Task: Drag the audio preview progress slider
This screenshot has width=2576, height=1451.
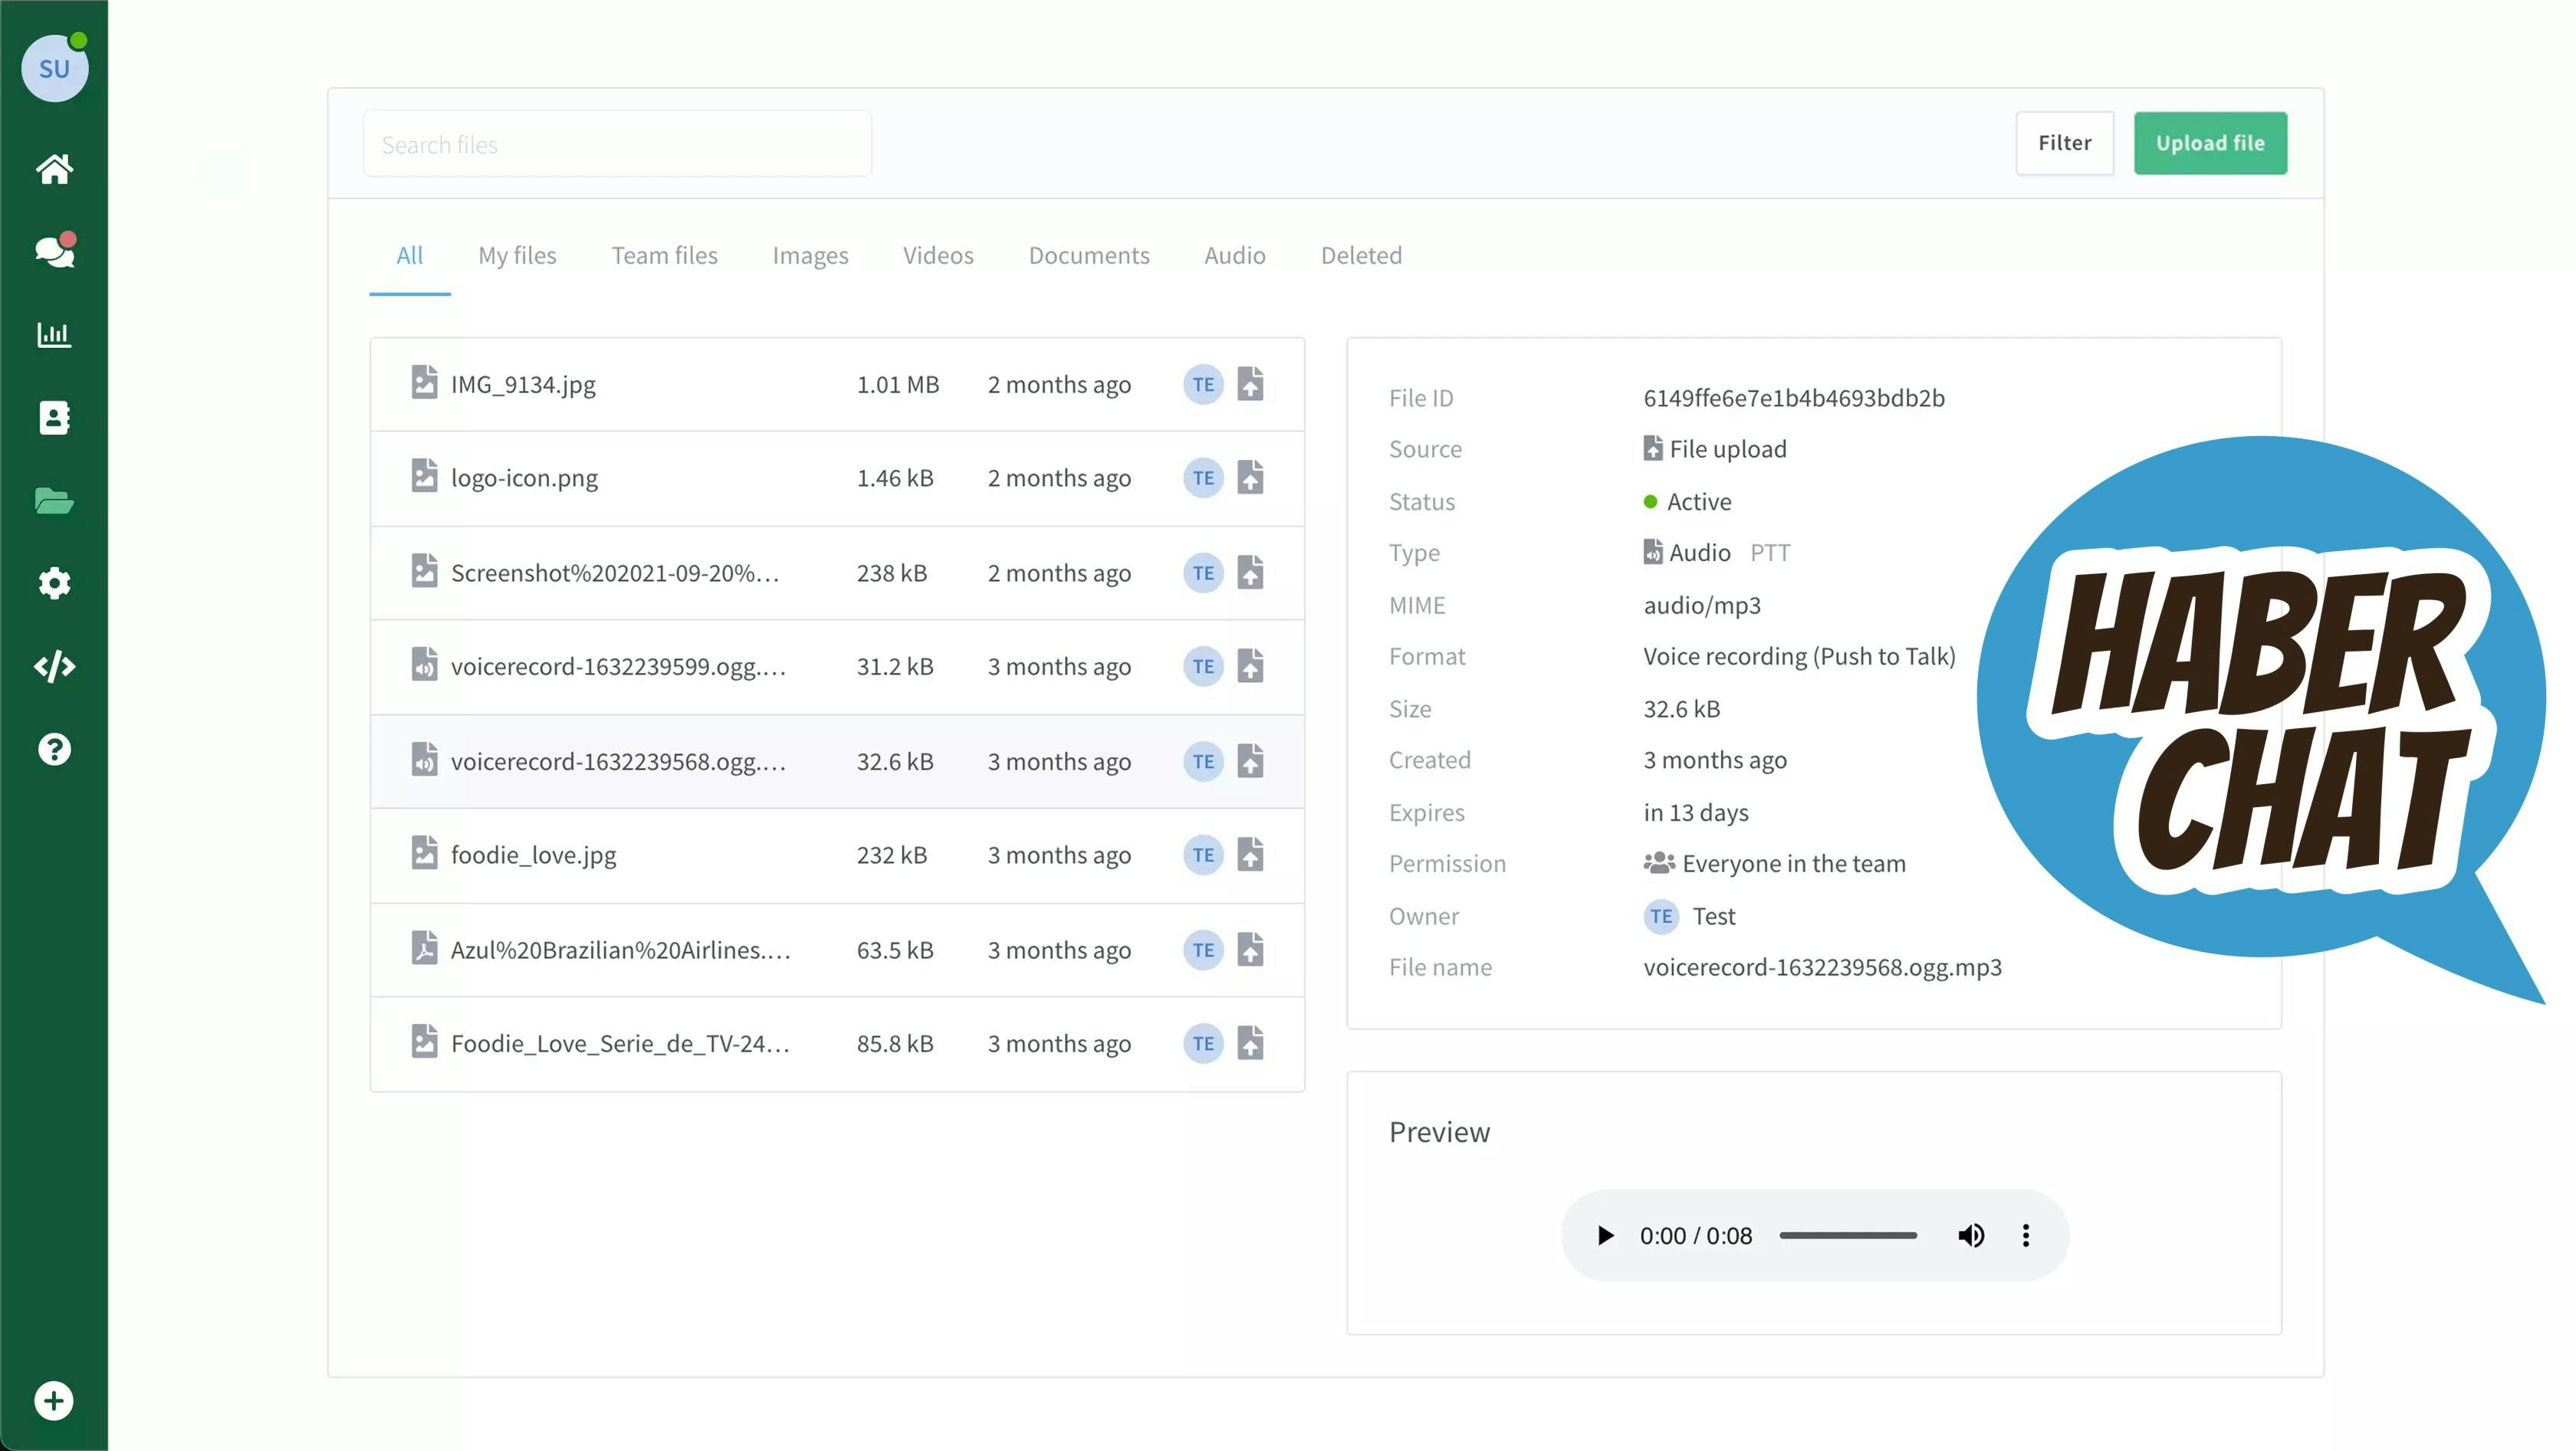Action: pyautogui.click(x=1847, y=1235)
